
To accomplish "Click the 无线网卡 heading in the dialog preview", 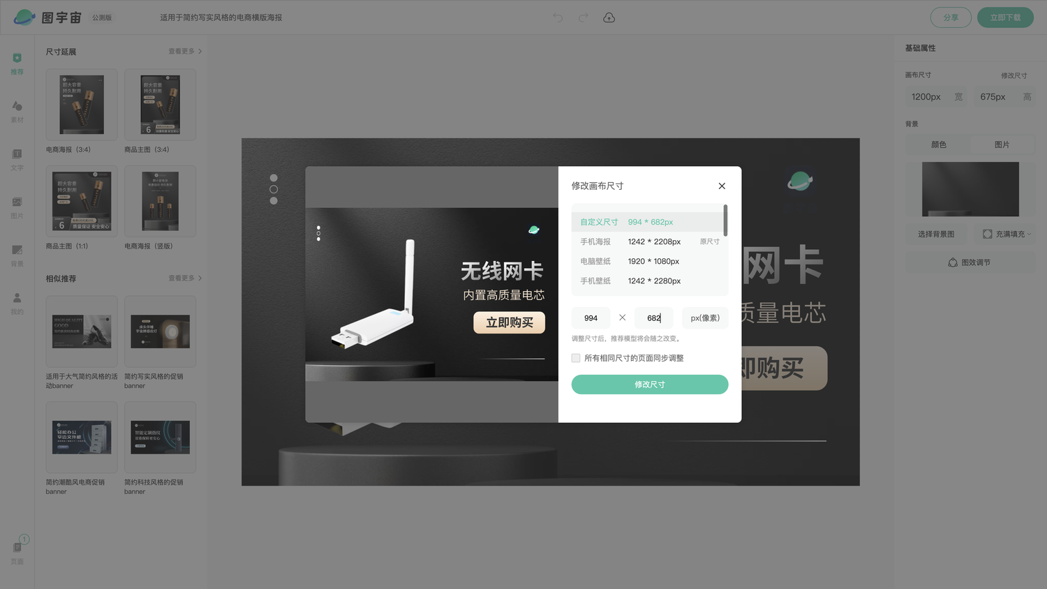I will click(502, 271).
